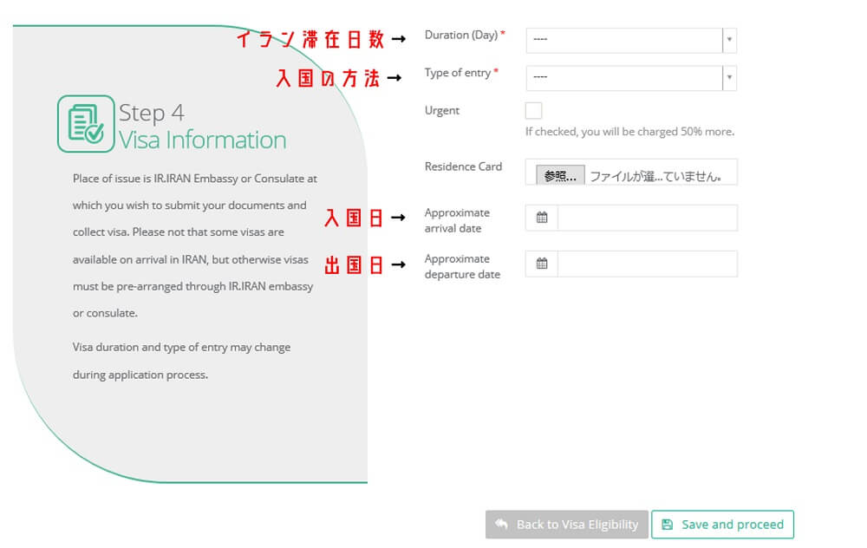This screenshot has width=867, height=548.
Task: Click Save and proceed button
Action: coord(723,525)
